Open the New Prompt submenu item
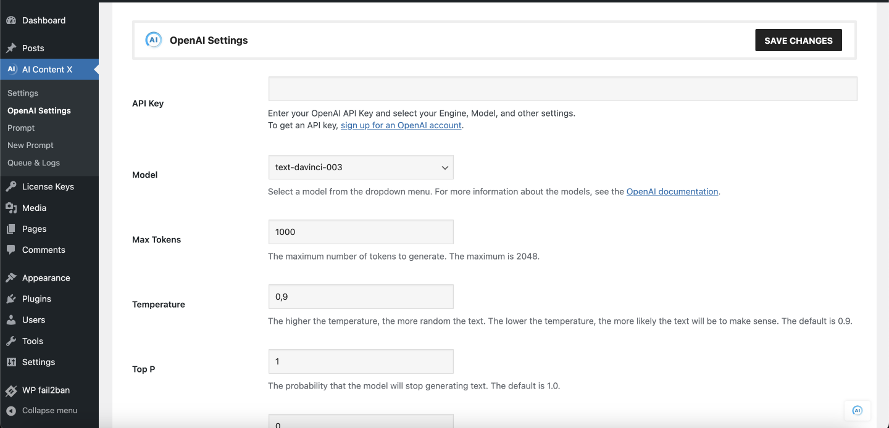This screenshot has height=428, width=889. 30,146
